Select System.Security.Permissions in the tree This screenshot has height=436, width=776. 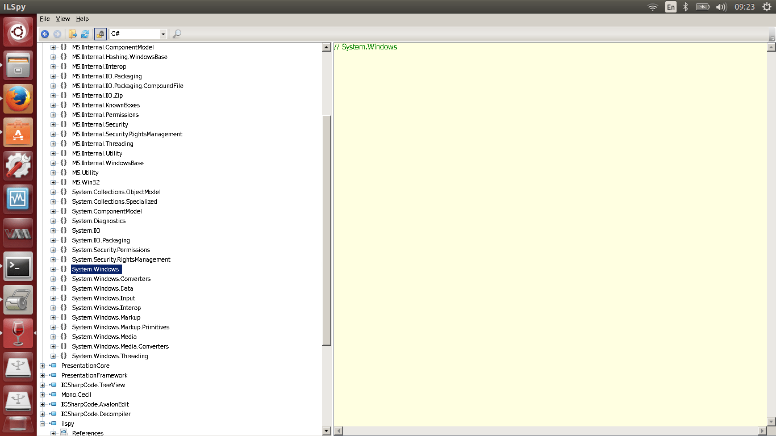coord(111,250)
